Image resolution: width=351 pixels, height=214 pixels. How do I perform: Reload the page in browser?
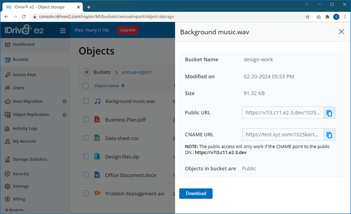pyautogui.click(x=25, y=17)
